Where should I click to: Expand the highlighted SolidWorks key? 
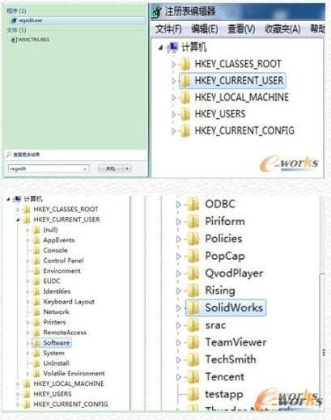[x=178, y=308]
